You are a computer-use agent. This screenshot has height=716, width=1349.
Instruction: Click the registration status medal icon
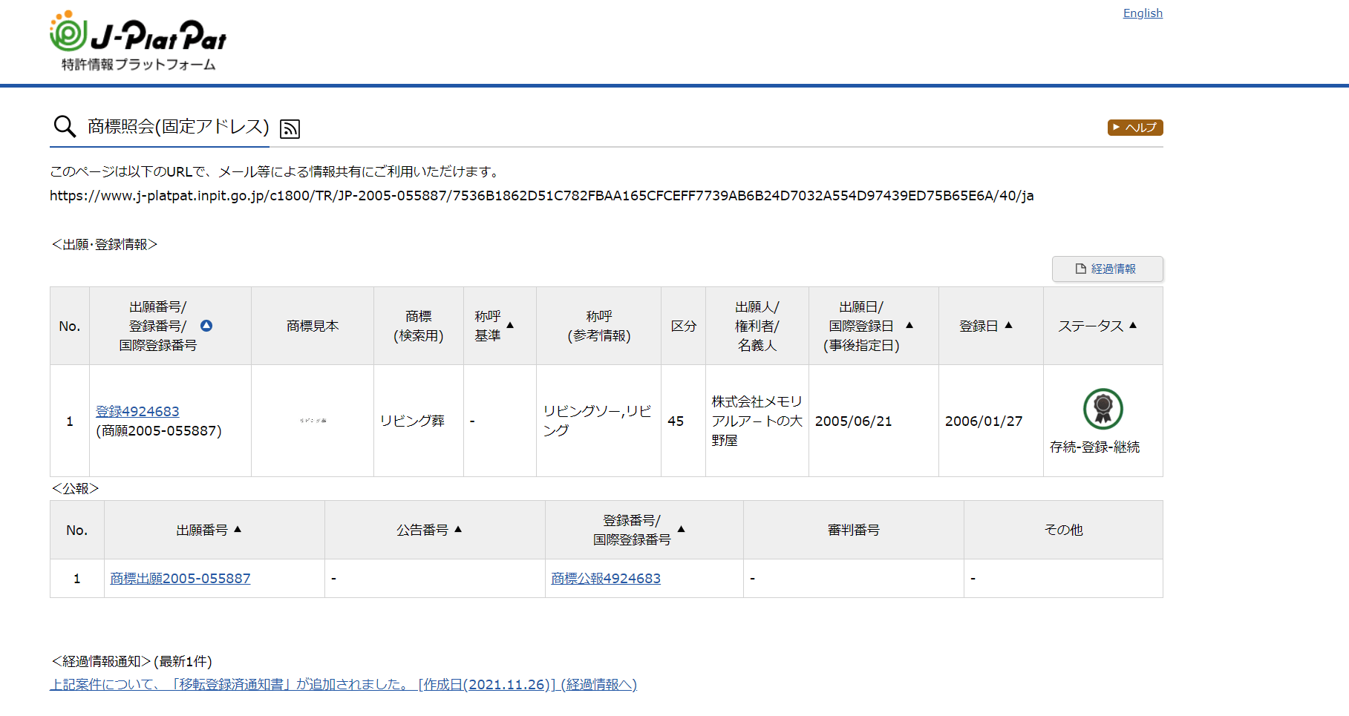coord(1103,409)
